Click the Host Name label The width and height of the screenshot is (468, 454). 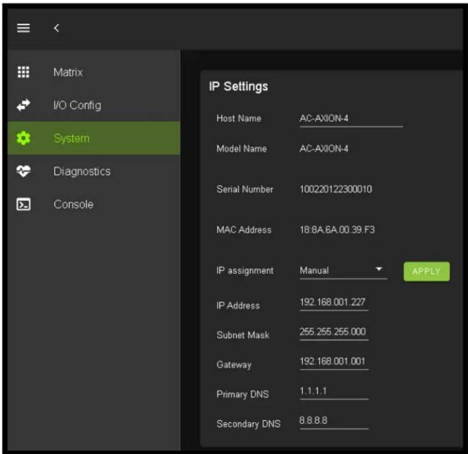click(239, 118)
